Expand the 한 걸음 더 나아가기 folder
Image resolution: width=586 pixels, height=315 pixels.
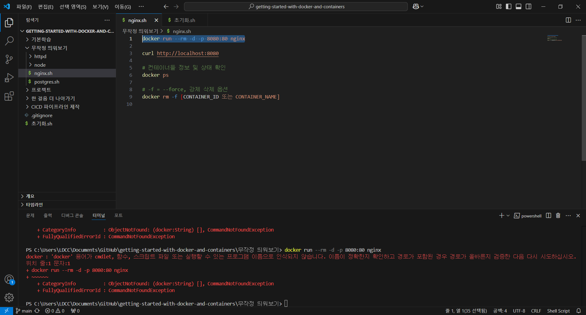coord(67,98)
